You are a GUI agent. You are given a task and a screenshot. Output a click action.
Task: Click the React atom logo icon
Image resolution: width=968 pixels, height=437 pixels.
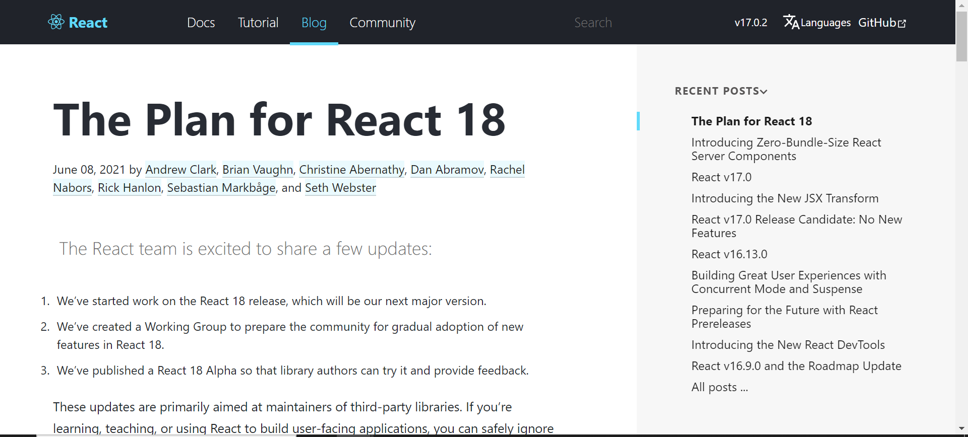pos(56,22)
